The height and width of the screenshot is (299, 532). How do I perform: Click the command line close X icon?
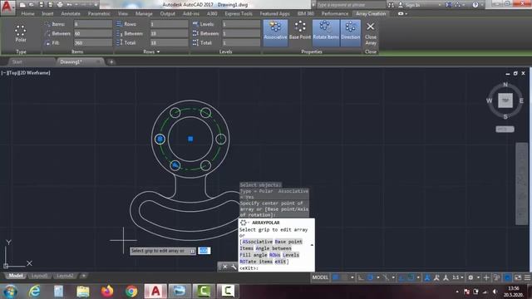click(x=224, y=267)
